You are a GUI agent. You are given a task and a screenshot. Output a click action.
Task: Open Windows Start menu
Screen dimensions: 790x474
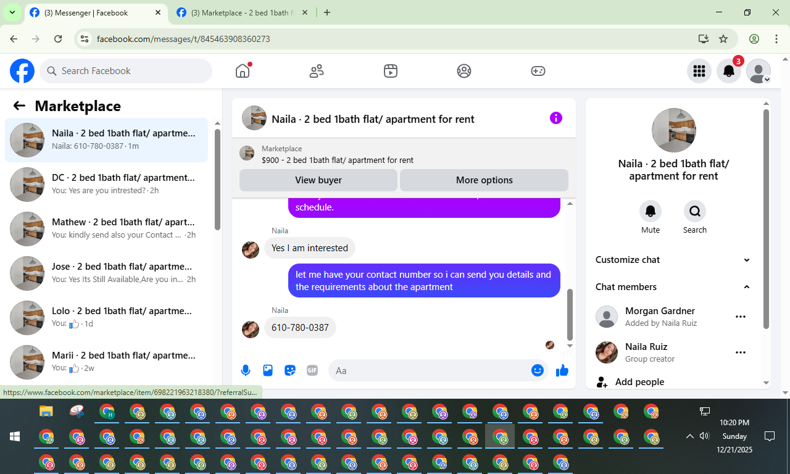15,436
